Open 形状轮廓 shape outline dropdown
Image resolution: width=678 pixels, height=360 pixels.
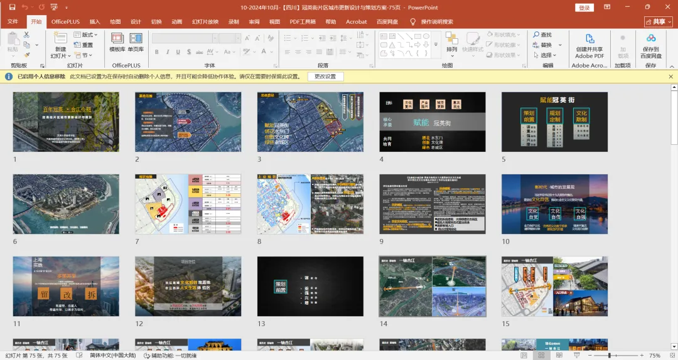click(x=503, y=45)
